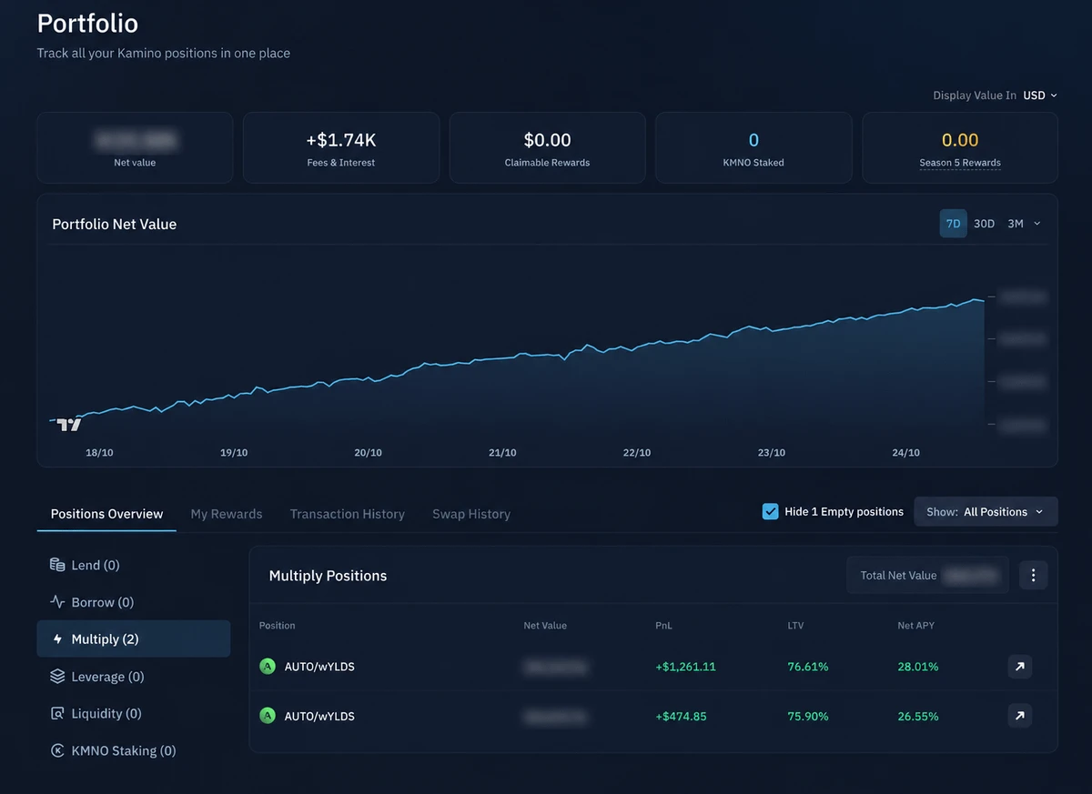Click the 76.61% LTV value

pyautogui.click(x=808, y=667)
